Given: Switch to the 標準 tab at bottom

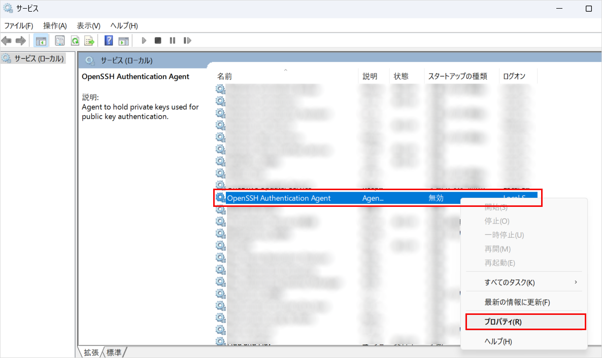Looking at the screenshot, I should pos(114,352).
